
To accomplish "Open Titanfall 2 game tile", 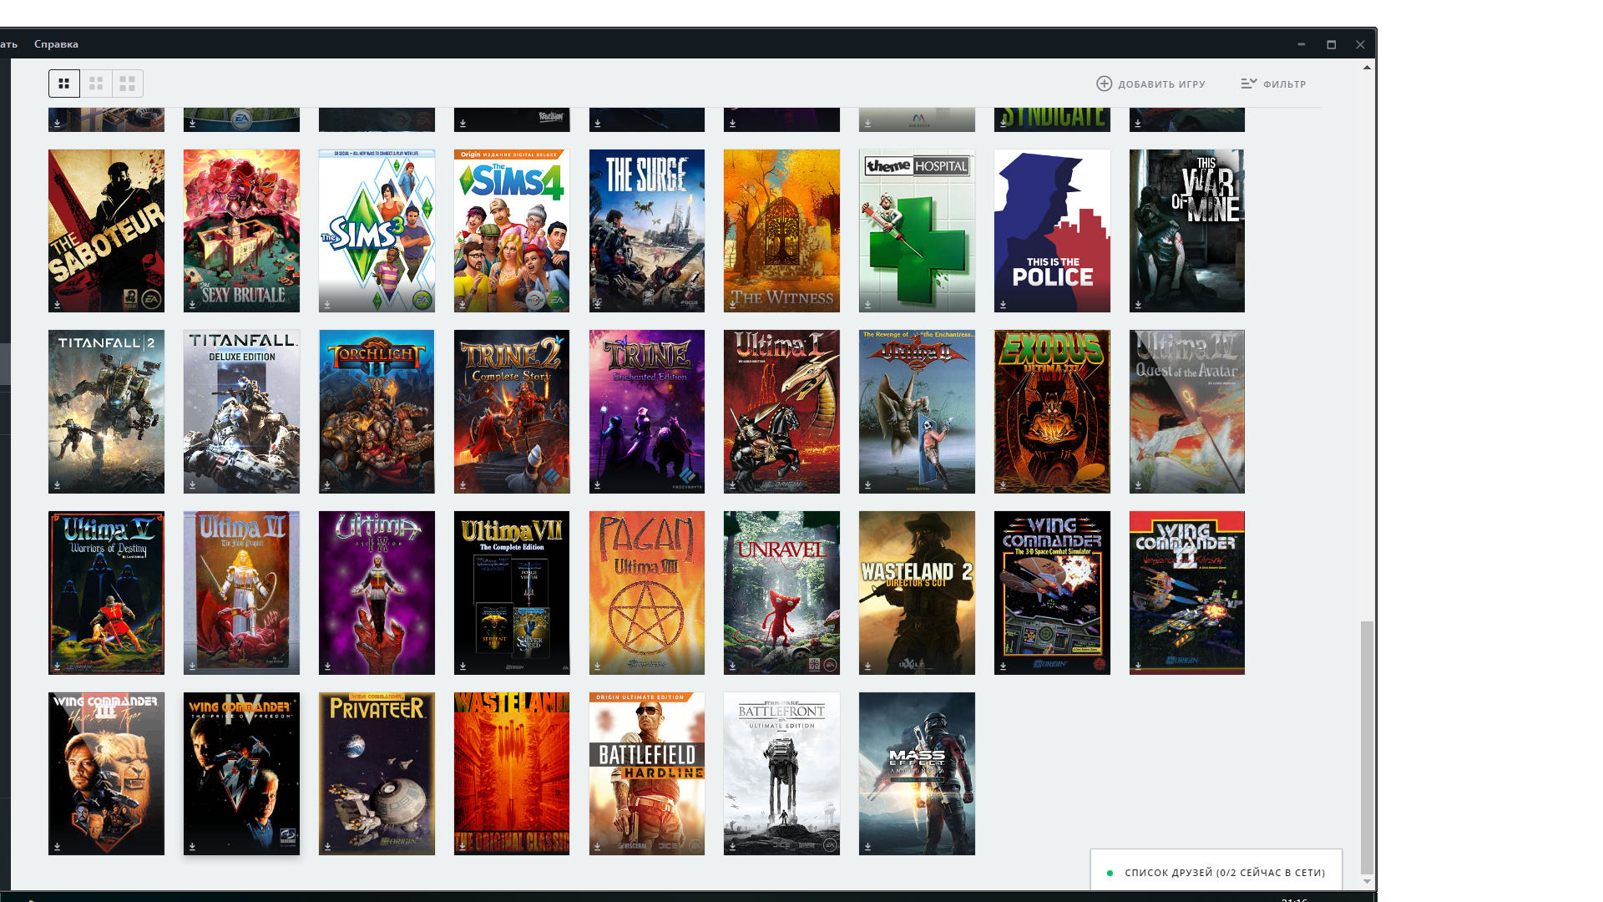I will pos(106,412).
